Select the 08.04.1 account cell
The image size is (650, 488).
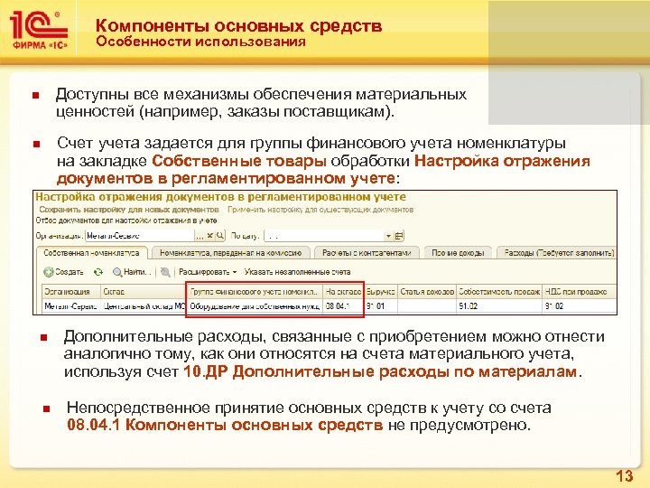click(x=344, y=306)
